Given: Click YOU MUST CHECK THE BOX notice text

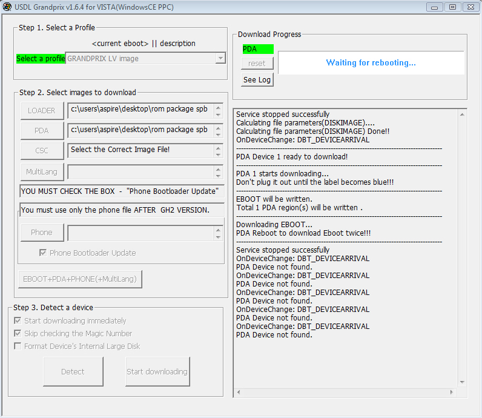Looking at the screenshot, I should coord(119,191).
